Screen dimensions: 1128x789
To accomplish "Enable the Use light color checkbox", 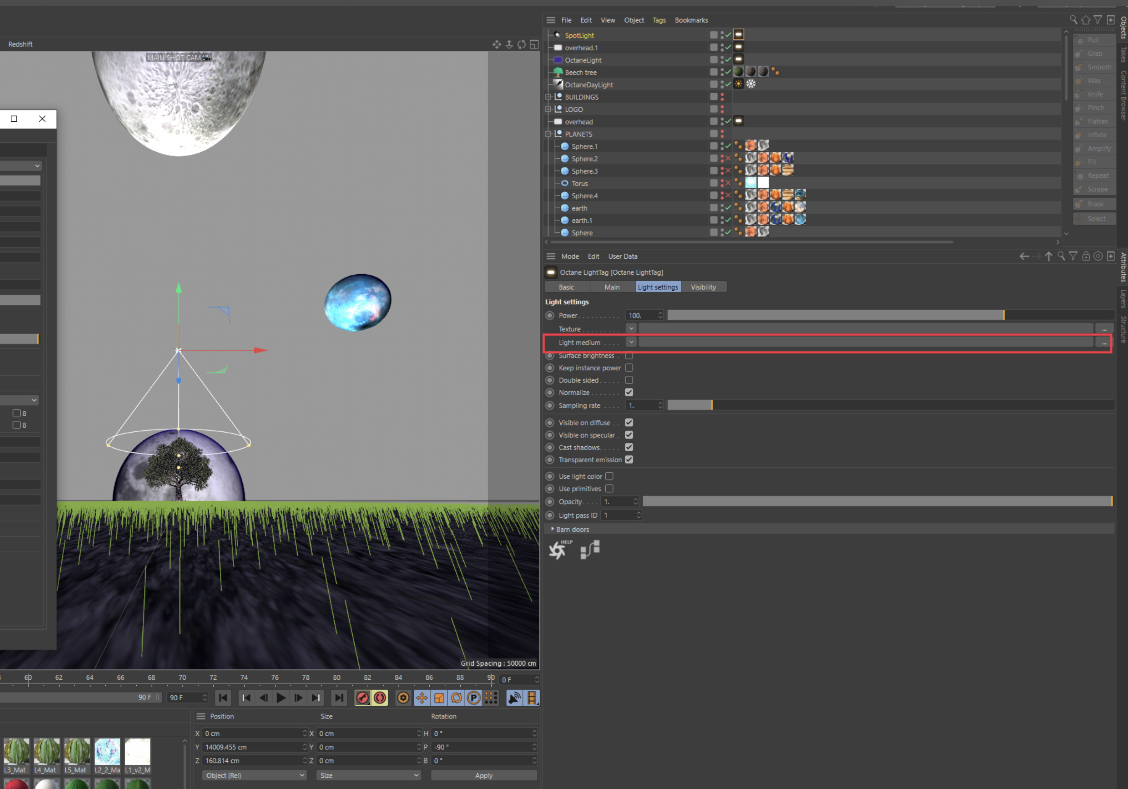I will click(609, 476).
